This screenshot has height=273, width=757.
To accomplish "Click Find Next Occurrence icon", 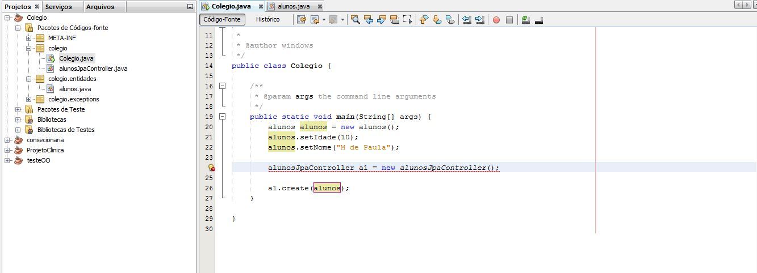I will (382, 20).
